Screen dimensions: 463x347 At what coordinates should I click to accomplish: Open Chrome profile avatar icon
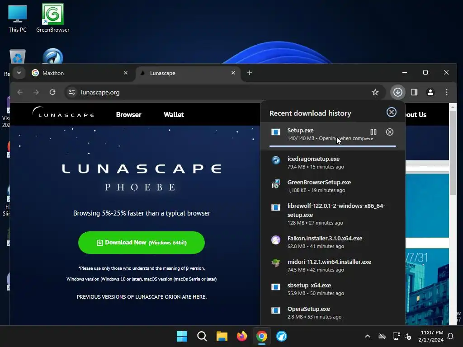(x=430, y=92)
